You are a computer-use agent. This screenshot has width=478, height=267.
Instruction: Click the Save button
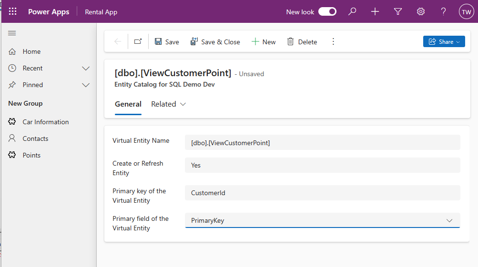[167, 42]
